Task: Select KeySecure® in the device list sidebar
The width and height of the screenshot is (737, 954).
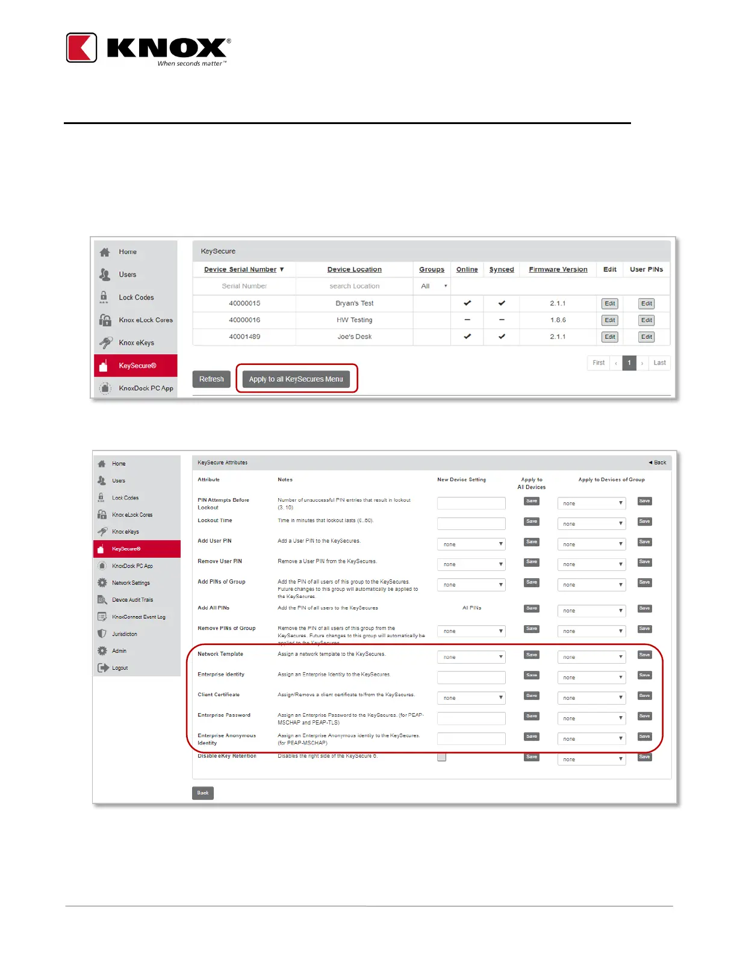Action: (135, 366)
